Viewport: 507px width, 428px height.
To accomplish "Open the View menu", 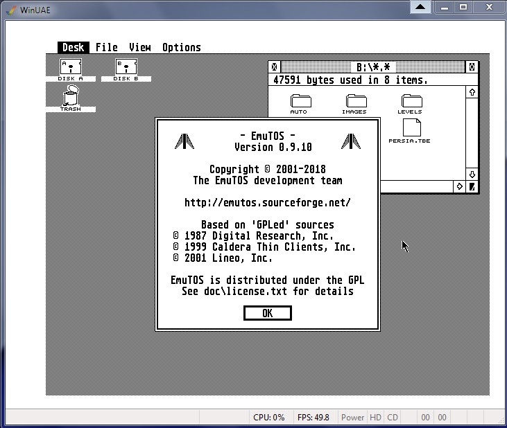I will pyautogui.click(x=139, y=47).
